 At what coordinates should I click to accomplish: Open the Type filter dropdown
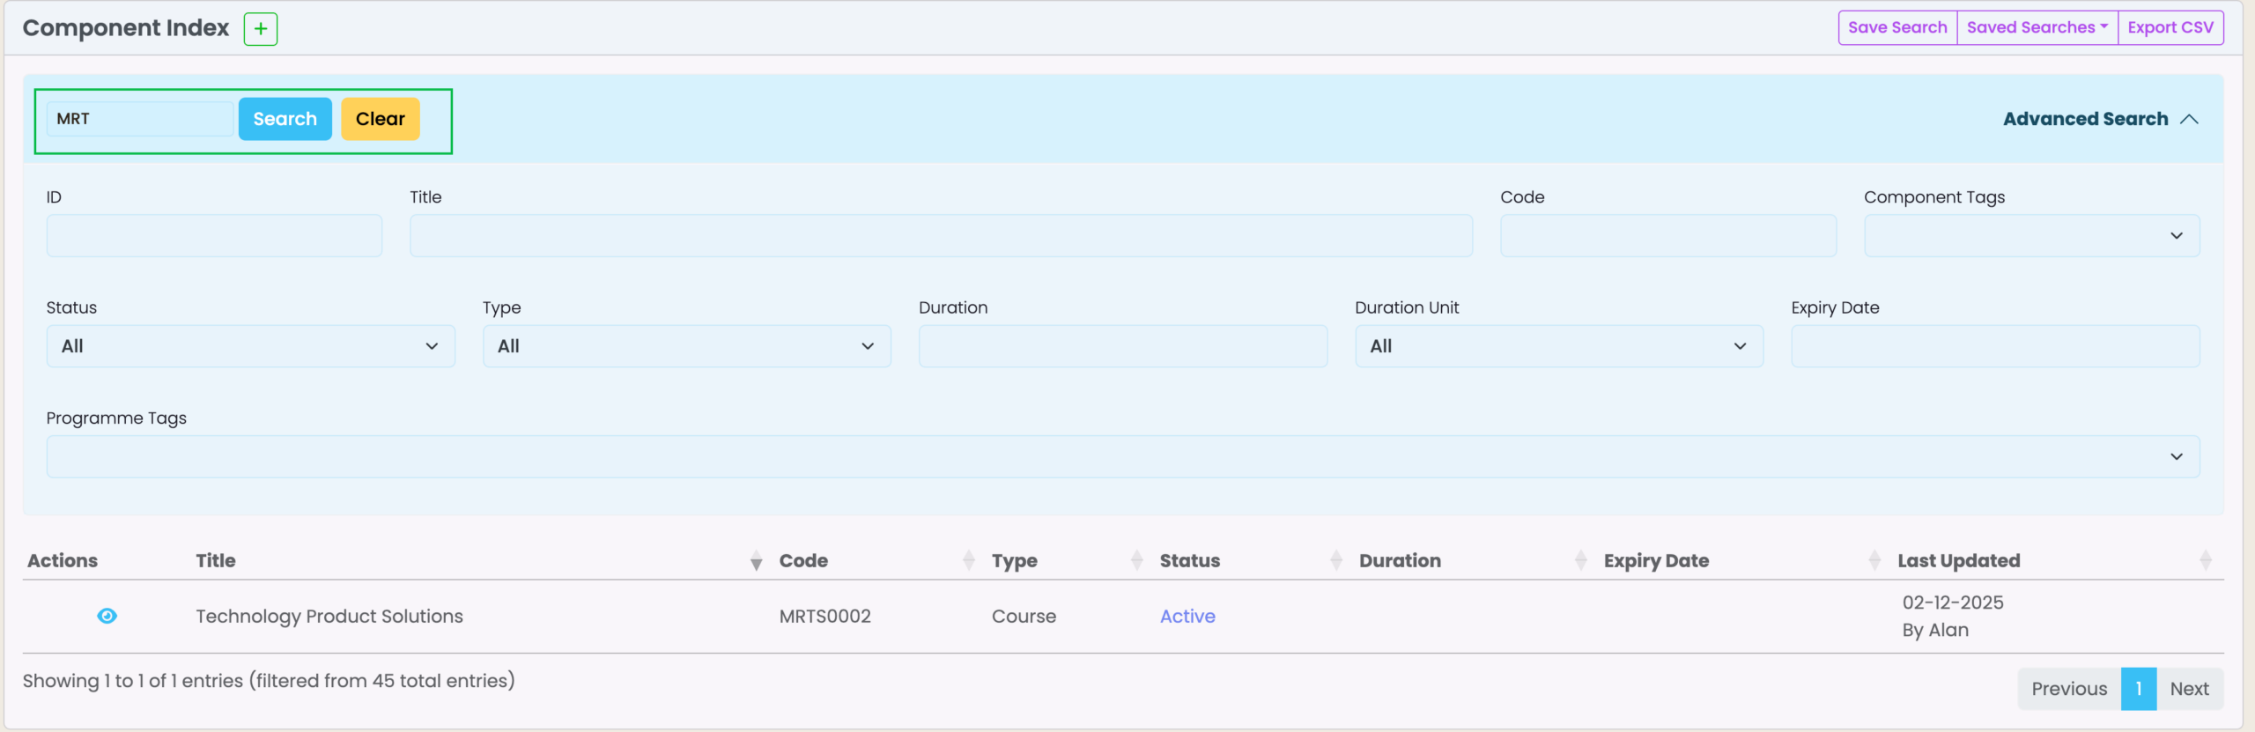[x=686, y=346]
